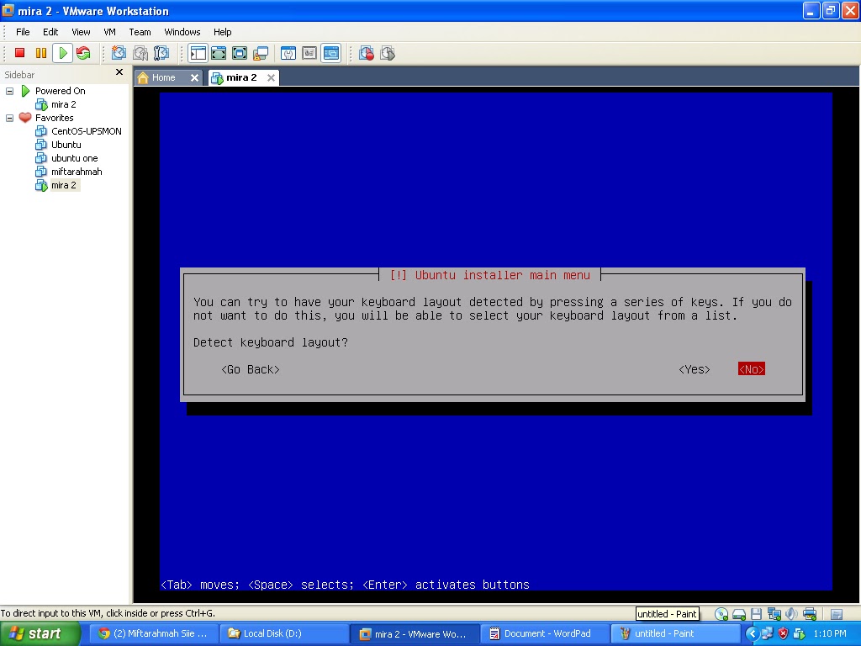Click the replay recording icon

click(x=388, y=53)
